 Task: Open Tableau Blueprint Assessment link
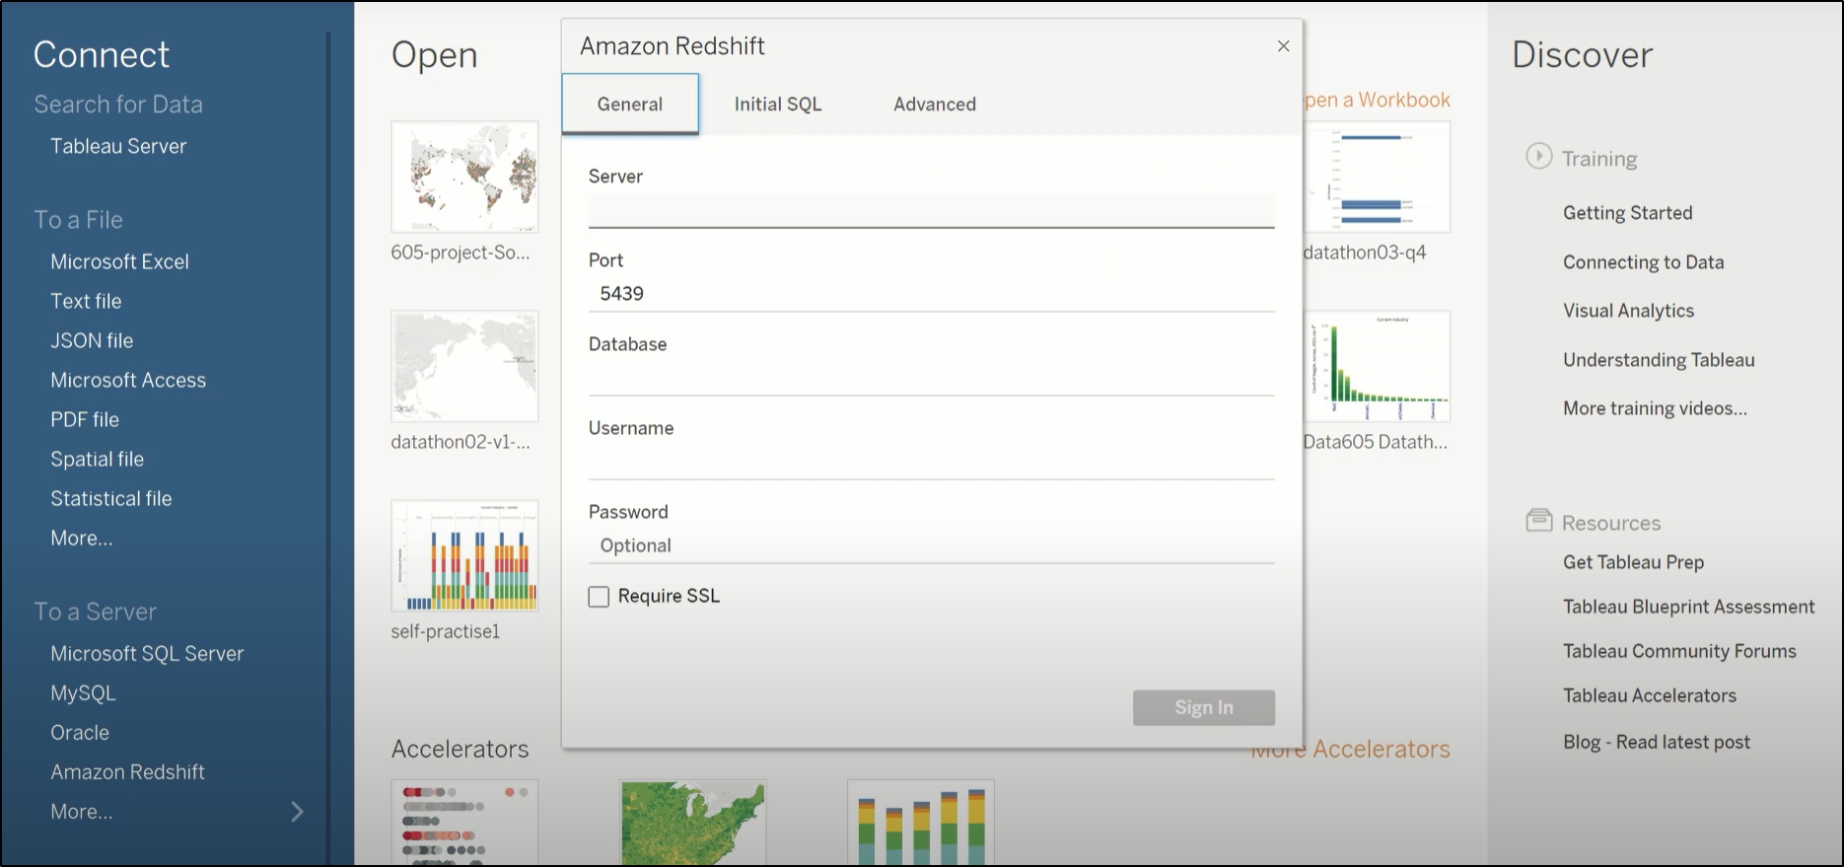coord(1688,607)
